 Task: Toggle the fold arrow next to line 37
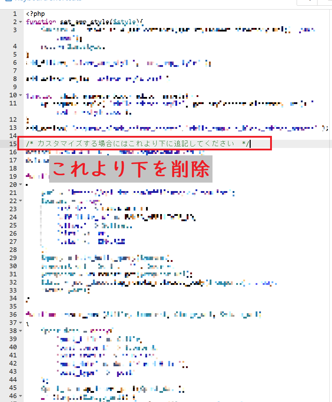(20, 323)
